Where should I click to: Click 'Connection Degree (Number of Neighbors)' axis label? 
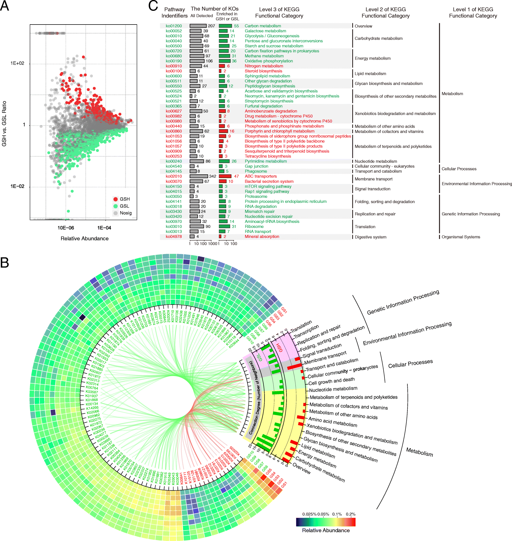[255, 398]
